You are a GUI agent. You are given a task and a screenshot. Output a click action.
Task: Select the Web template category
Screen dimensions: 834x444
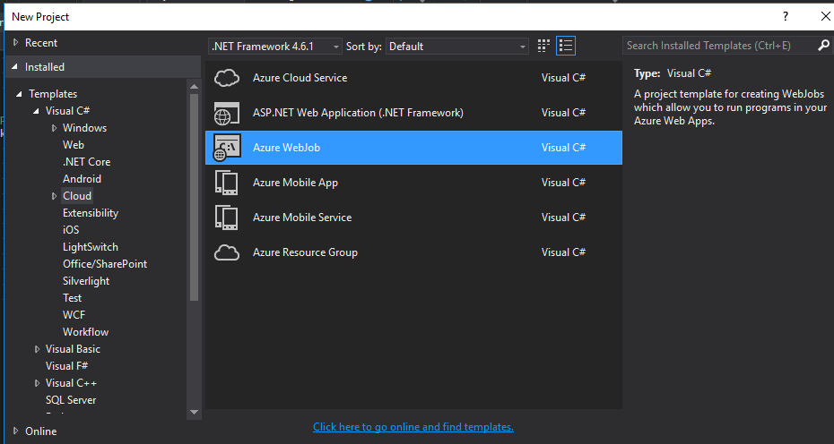(74, 145)
